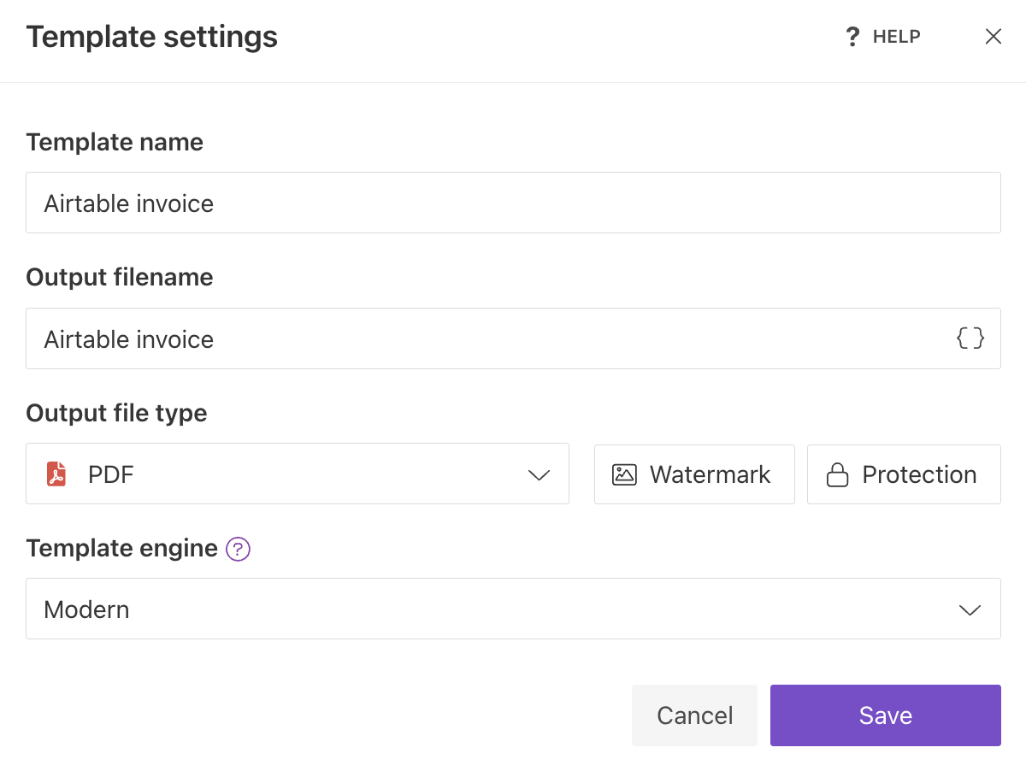Click the HELP question mark icon
The width and height of the screenshot is (1026, 771).
(x=852, y=36)
